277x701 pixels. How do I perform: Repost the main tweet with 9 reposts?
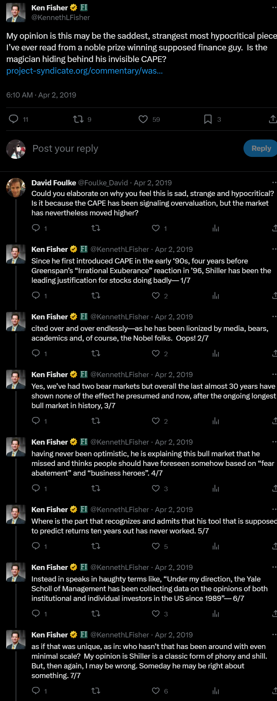click(x=78, y=119)
